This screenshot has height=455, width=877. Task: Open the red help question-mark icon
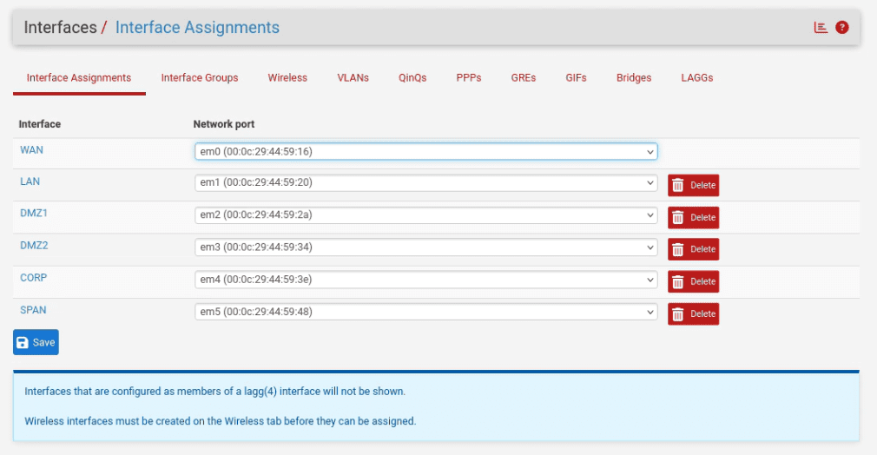point(841,28)
